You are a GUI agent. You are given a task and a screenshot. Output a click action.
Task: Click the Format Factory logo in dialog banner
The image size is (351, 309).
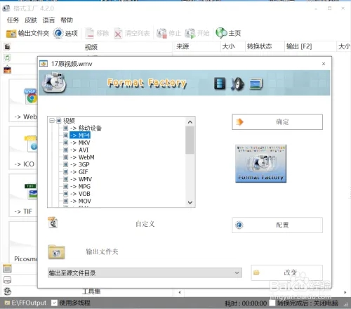click(x=54, y=83)
